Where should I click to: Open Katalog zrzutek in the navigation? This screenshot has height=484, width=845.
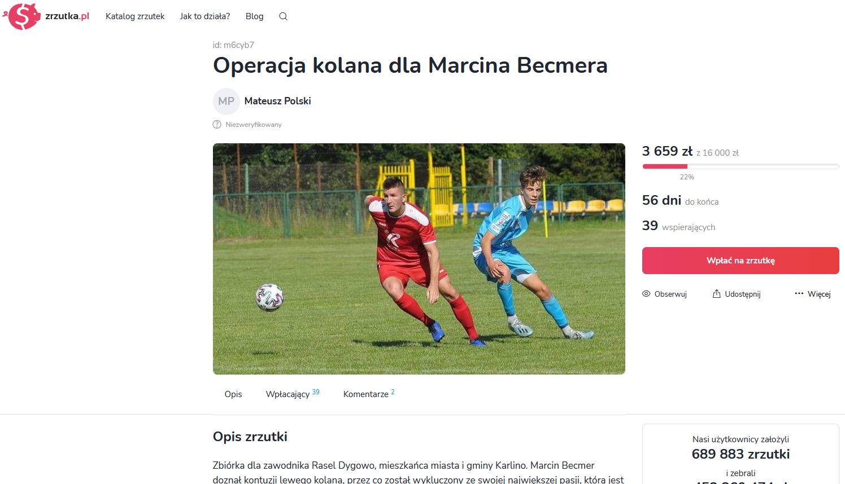pos(135,16)
